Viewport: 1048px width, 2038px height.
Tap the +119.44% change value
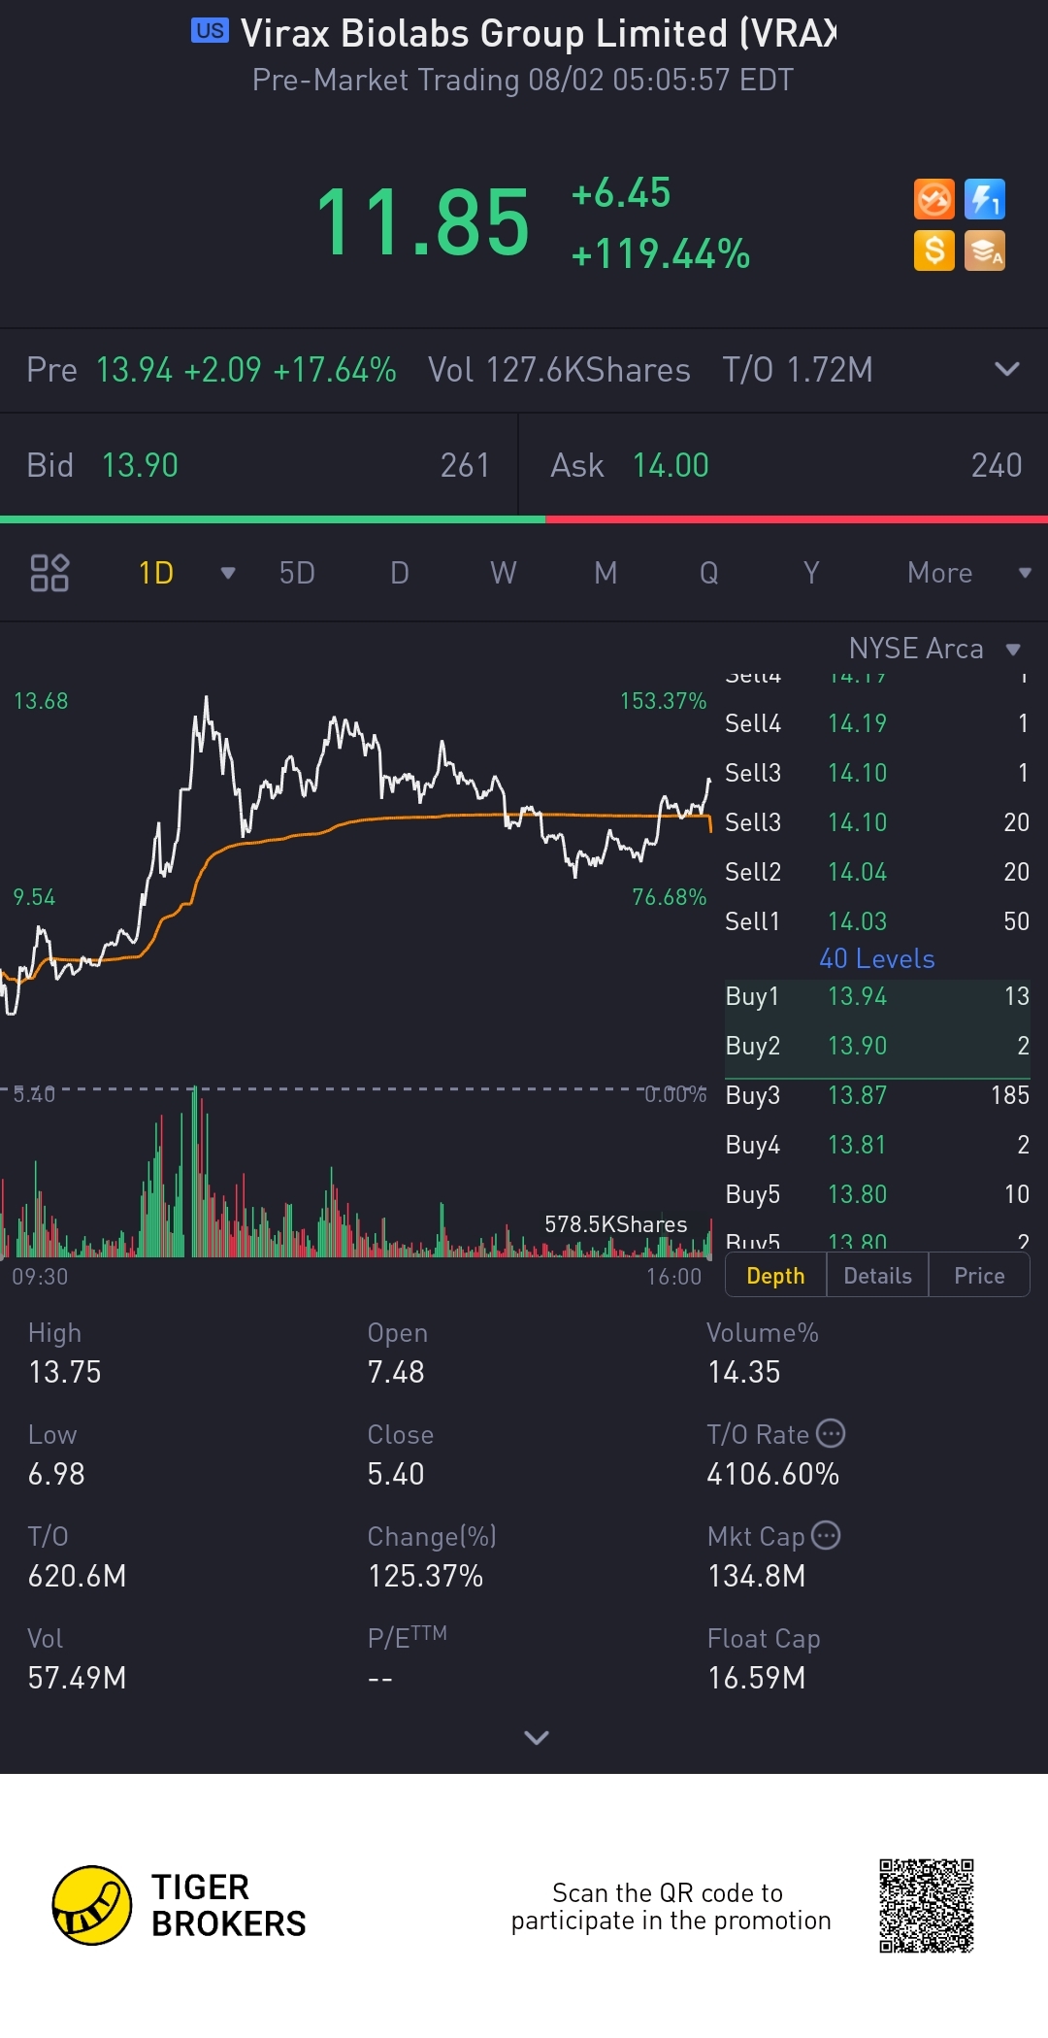[661, 254]
